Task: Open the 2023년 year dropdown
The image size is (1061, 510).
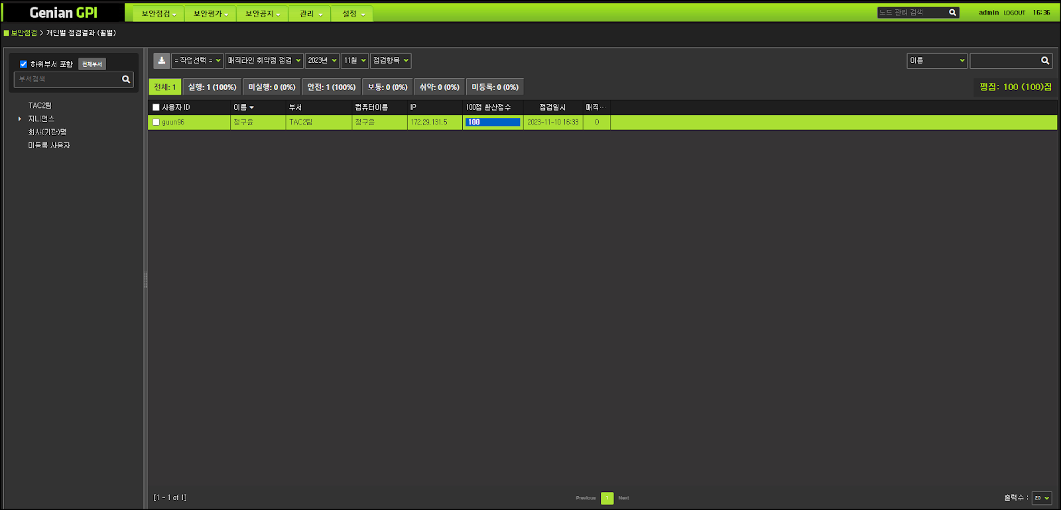Action: [322, 61]
